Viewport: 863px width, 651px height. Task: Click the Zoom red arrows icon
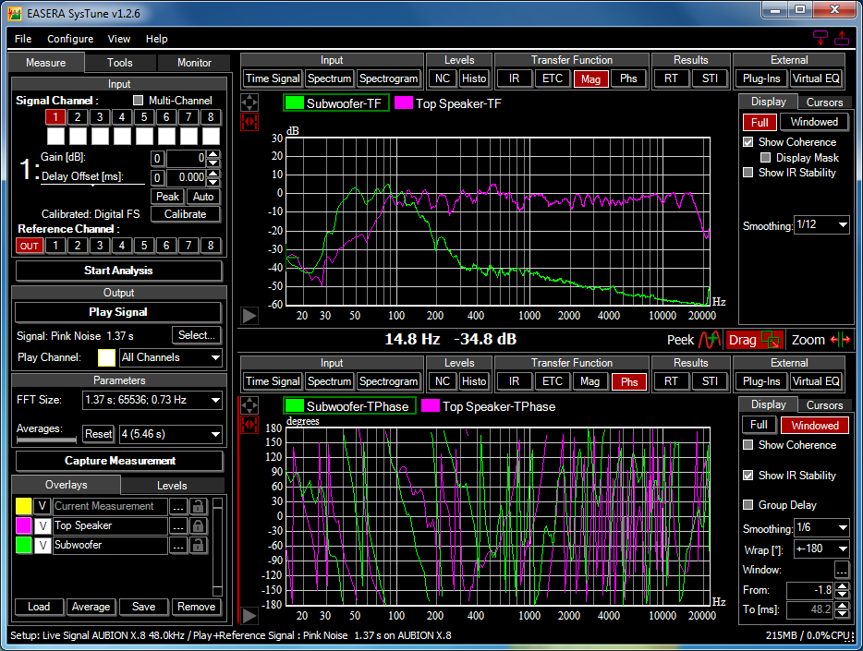coord(840,340)
